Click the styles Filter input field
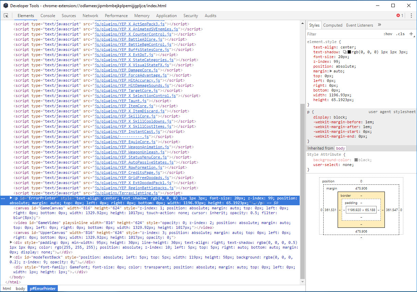This screenshot has height=292, width=417. pyautogui.click(x=344, y=34)
